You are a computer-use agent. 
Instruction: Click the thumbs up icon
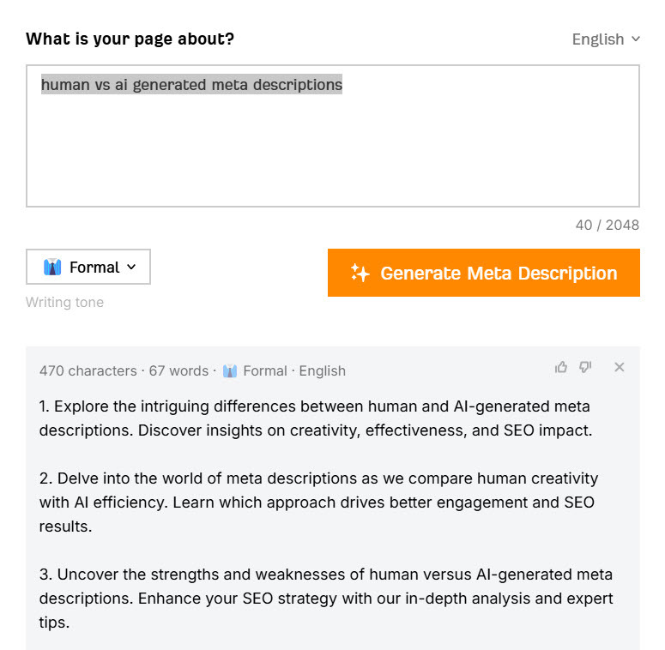coord(561,367)
